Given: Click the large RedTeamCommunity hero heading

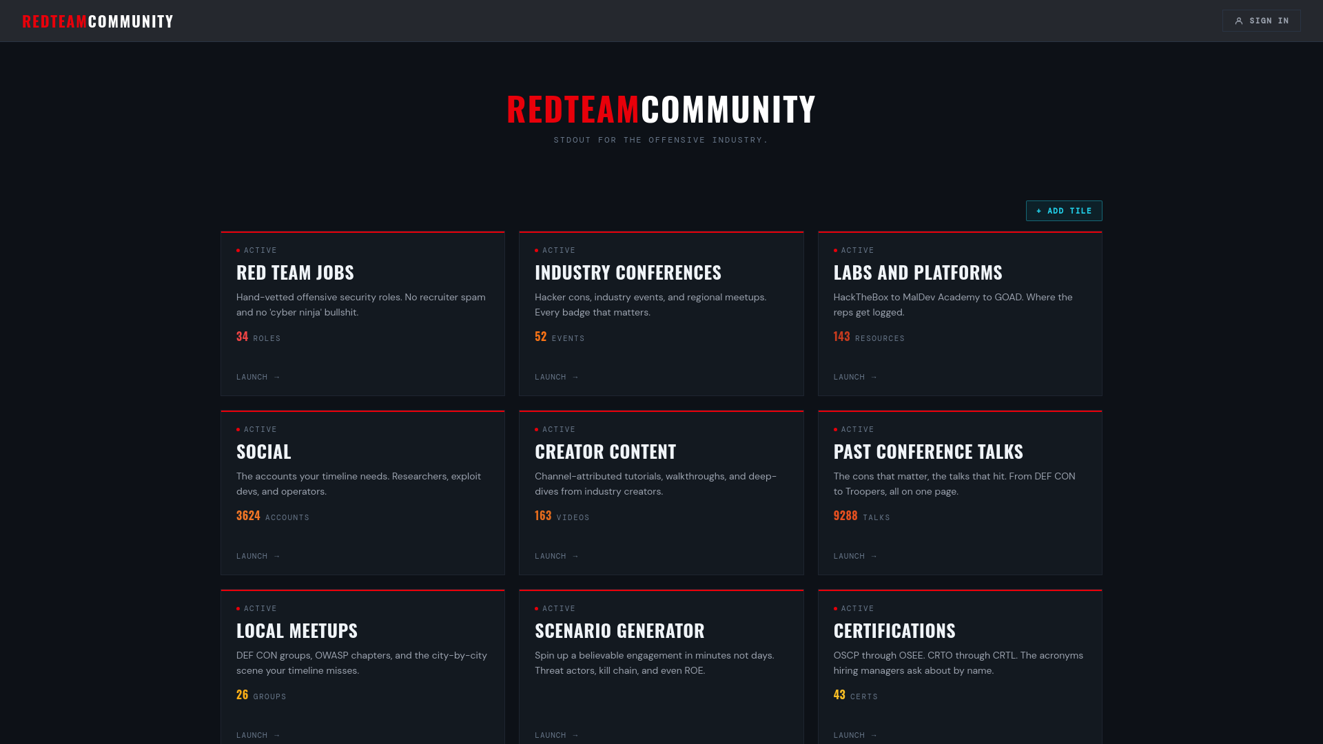Looking at the screenshot, I should 661,109.
